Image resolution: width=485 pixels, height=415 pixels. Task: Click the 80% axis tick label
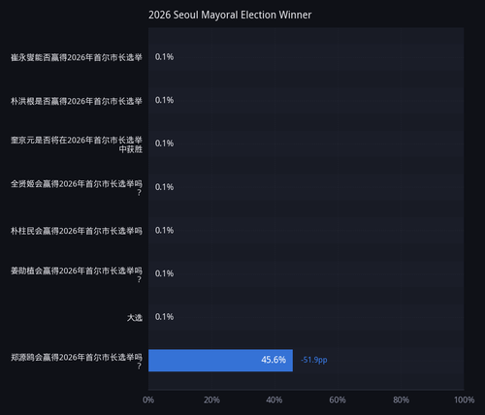point(401,399)
